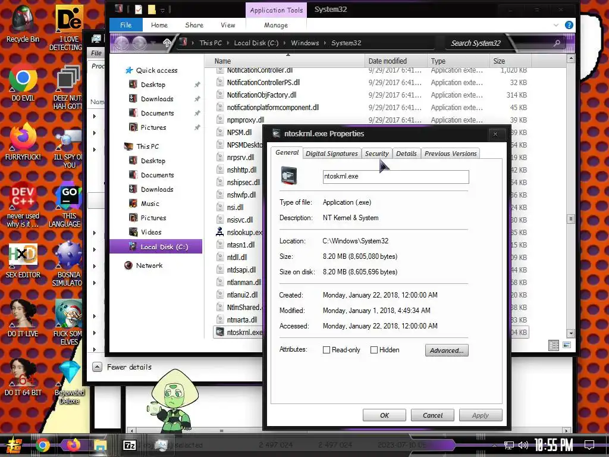Open the View ribbon tab

click(x=228, y=25)
